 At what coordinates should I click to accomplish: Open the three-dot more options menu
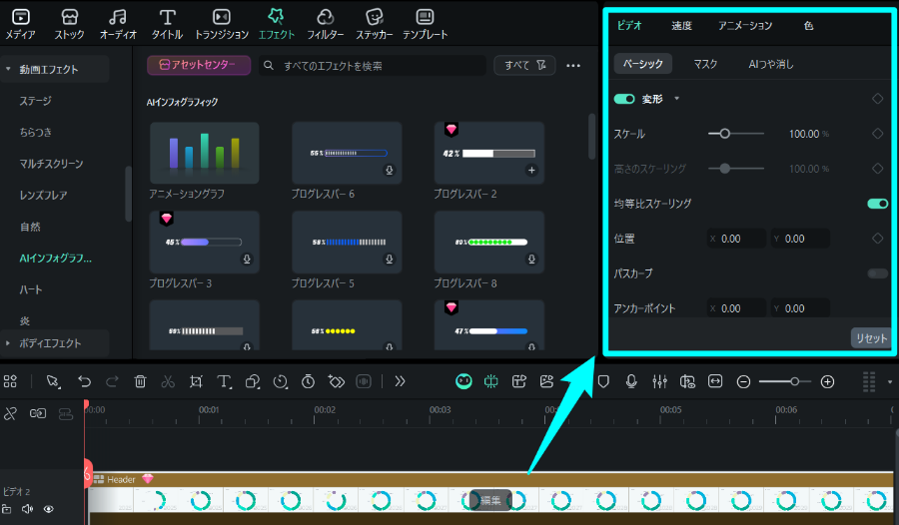(x=573, y=66)
